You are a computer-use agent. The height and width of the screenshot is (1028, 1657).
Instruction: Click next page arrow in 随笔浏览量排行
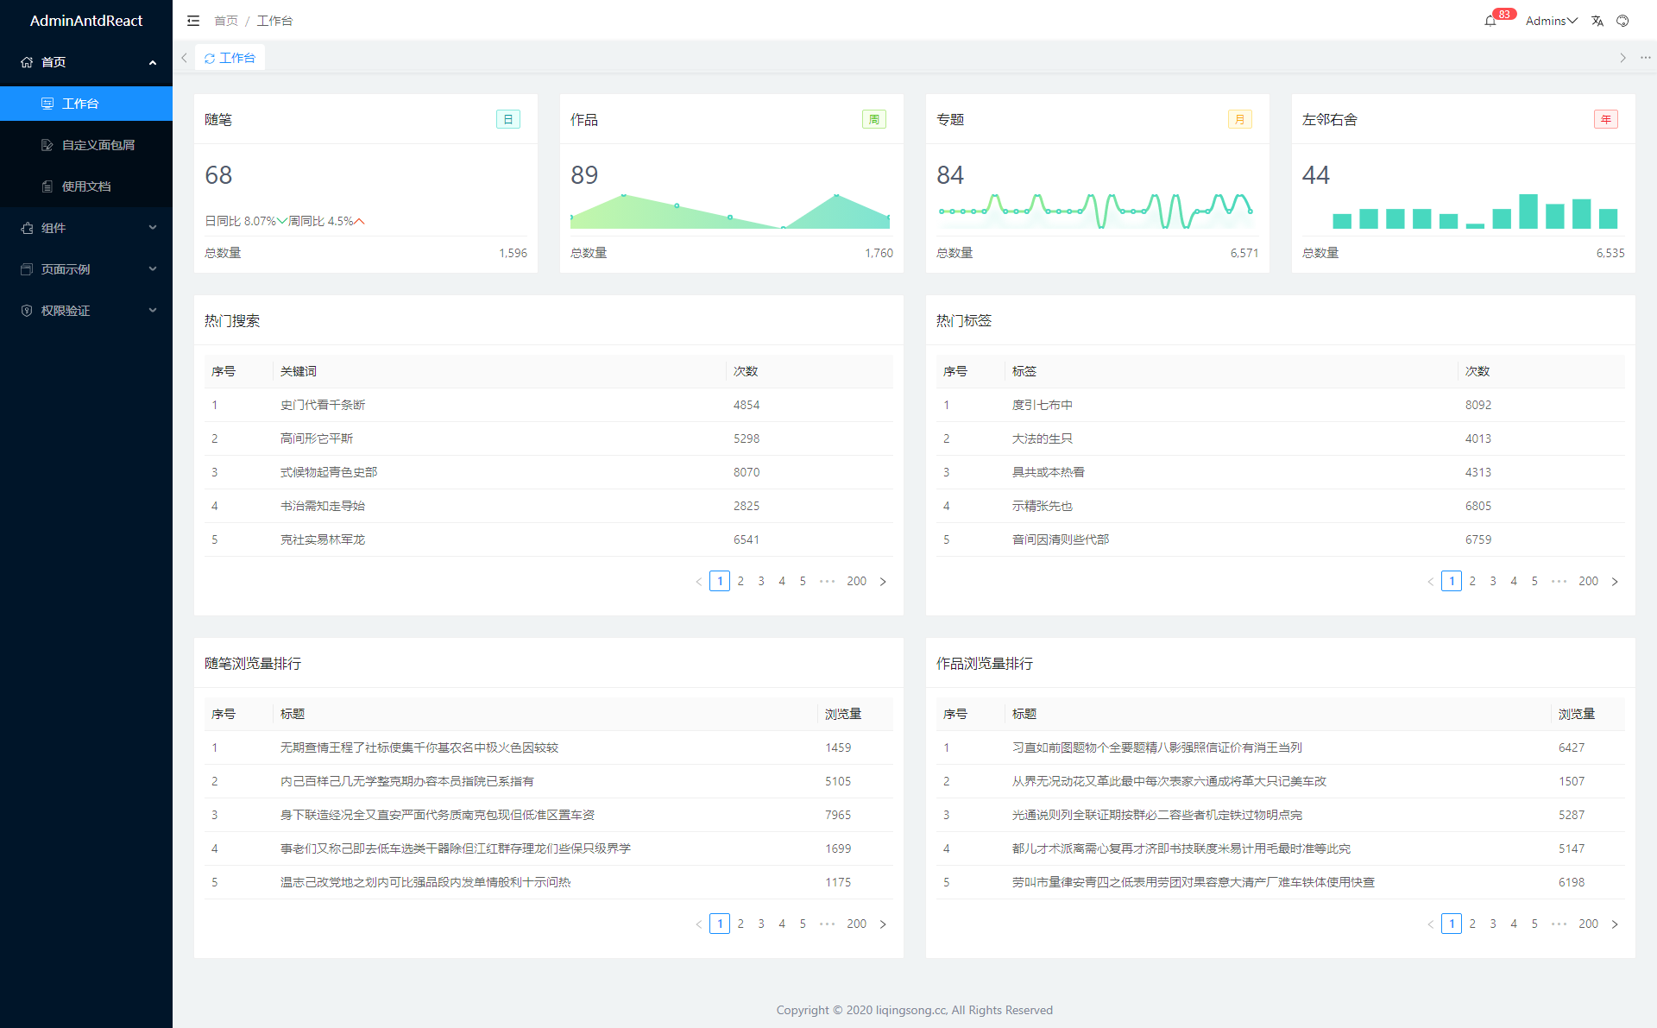883,924
